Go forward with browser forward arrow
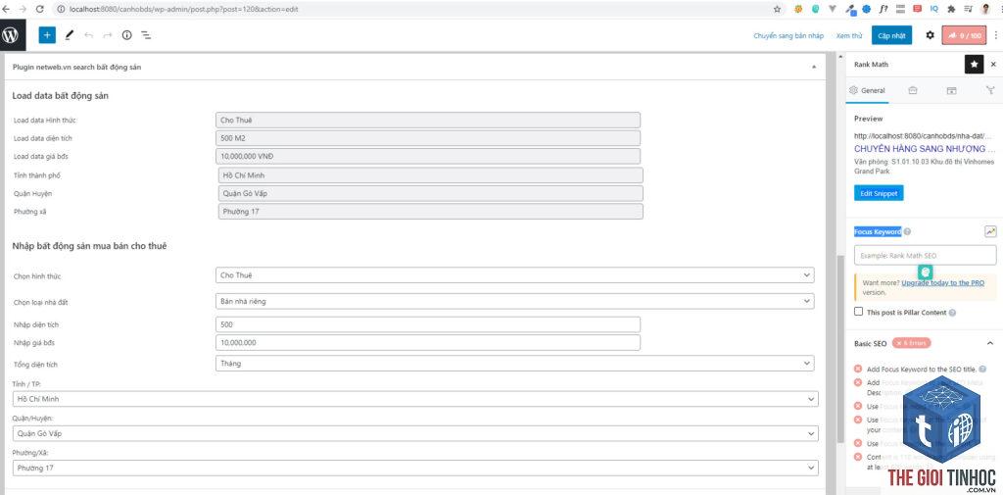 click(x=24, y=9)
